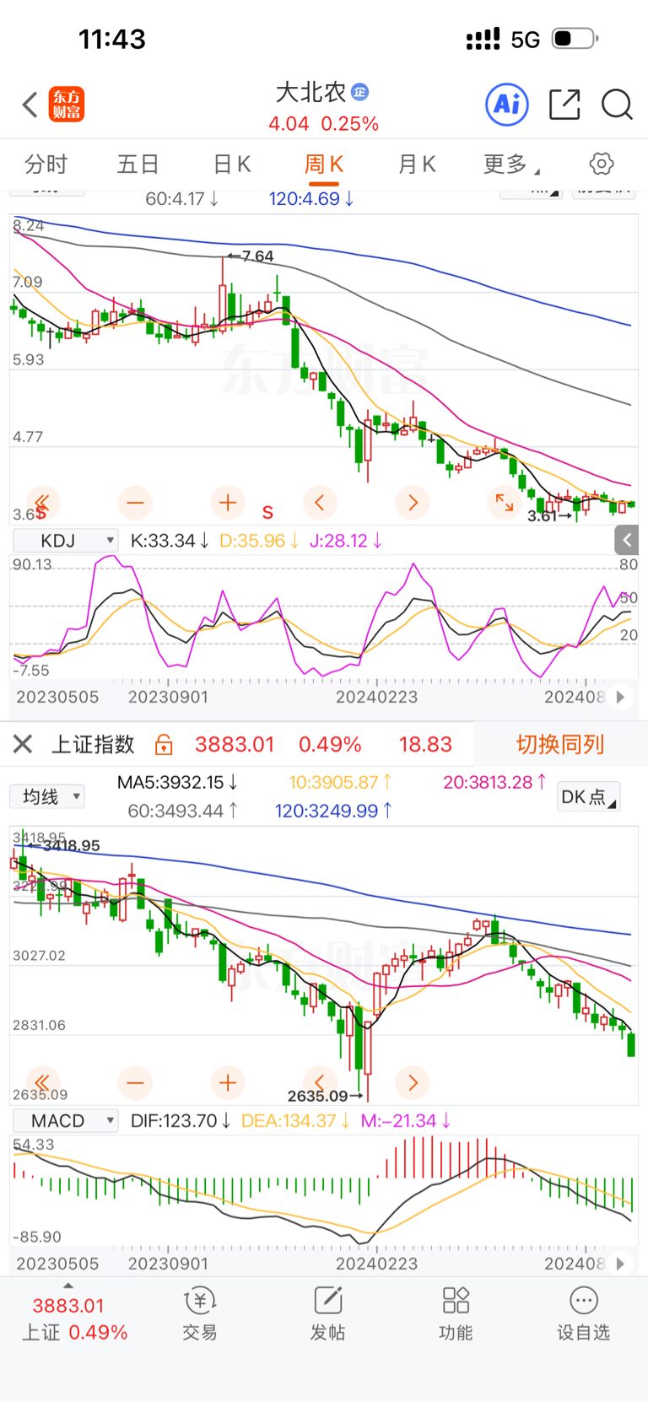Close the 上证指数 comparison panel
Screen dimensions: 648x1402
23,744
